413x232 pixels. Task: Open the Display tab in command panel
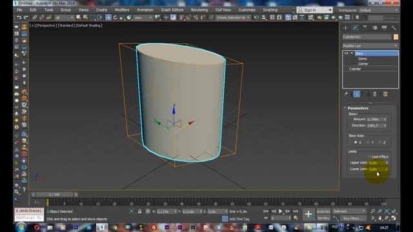tap(384, 28)
